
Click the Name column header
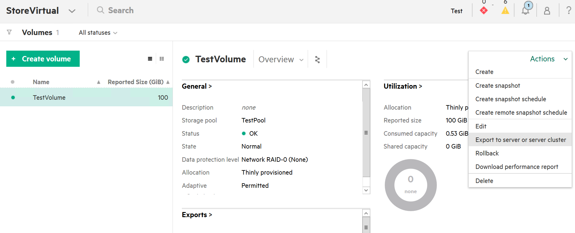41,82
